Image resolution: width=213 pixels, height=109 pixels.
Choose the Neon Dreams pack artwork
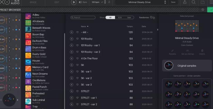(x=28, y=75)
